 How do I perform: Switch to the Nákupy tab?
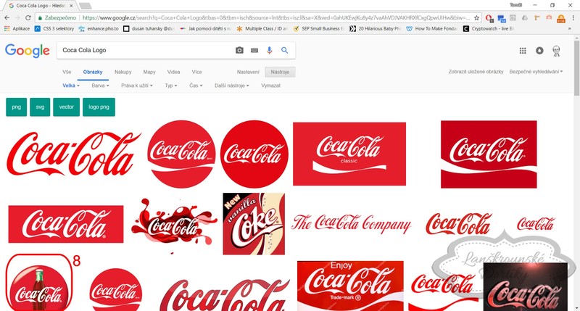pos(123,72)
